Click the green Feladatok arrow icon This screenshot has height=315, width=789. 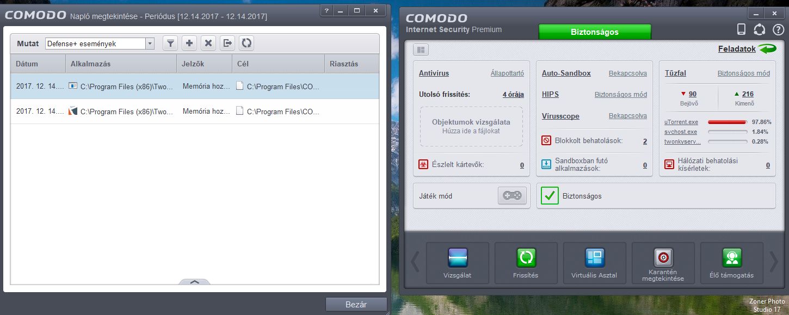point(767,49)
